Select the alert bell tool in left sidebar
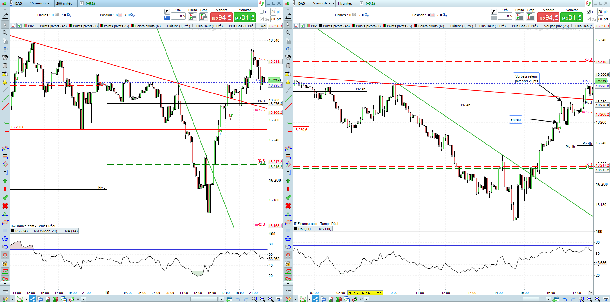This screenshot has width=610, height=302. (5, 82)
